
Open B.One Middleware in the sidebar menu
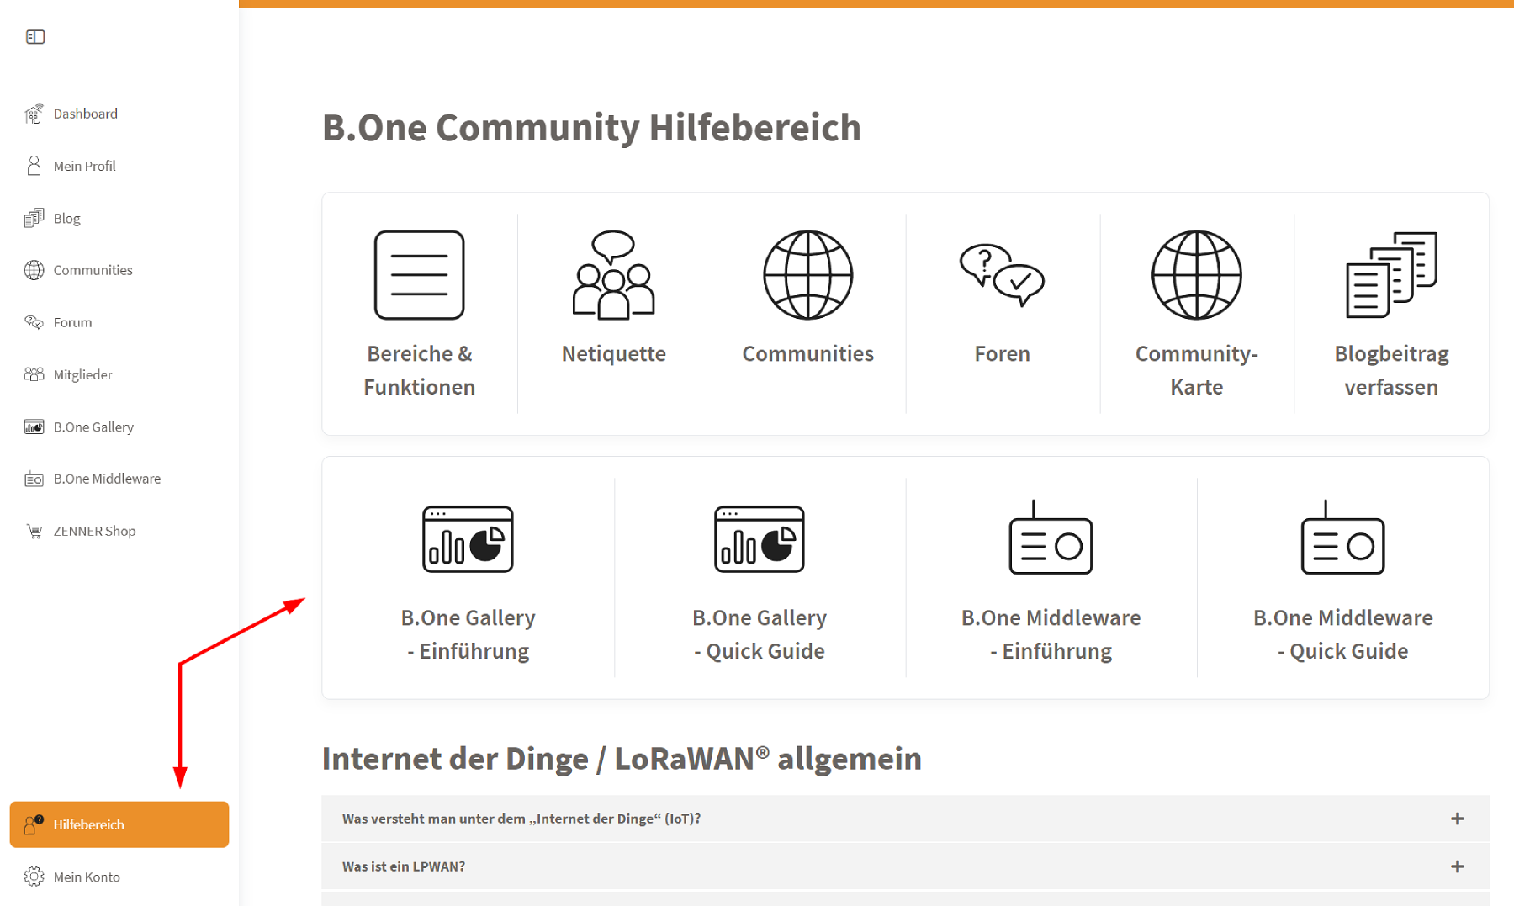[108, 479]
